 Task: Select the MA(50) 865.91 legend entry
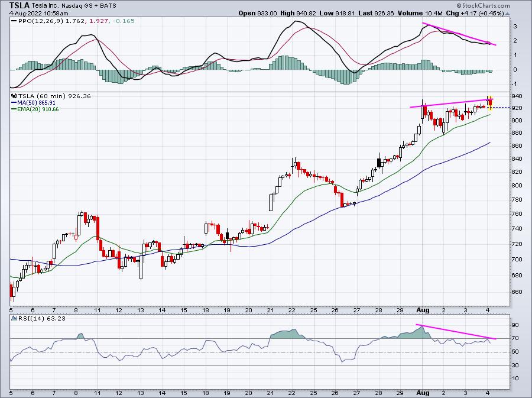click(36, 102)
